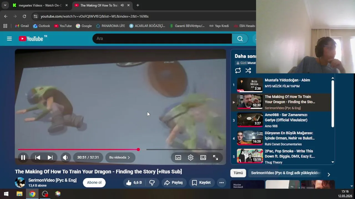Skip to previous video in playlist
This screenshot has width=355, height=199.
38,158
